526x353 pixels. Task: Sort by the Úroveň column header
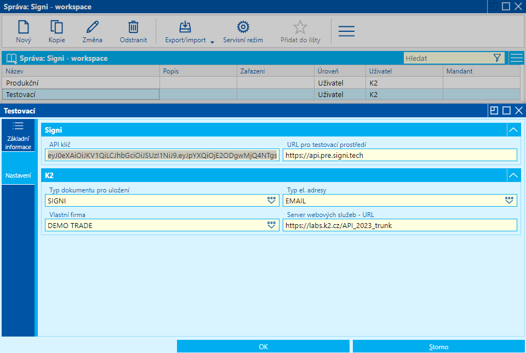point(340,71)
